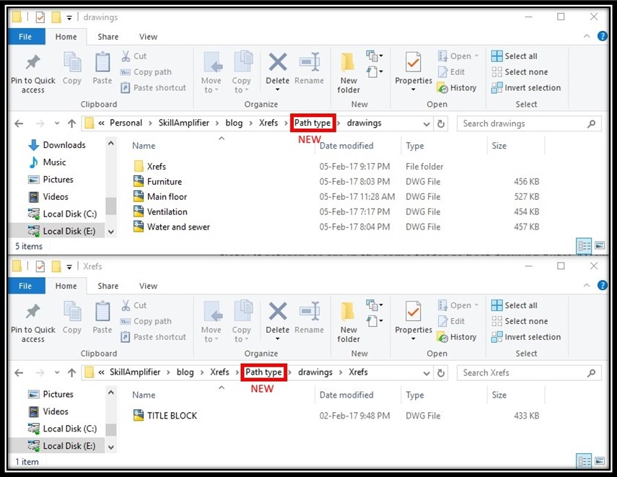Choose Copy path in drawings window
This screenshot has height=477, width=617.
pyautogui.click(x=146, y=72)
